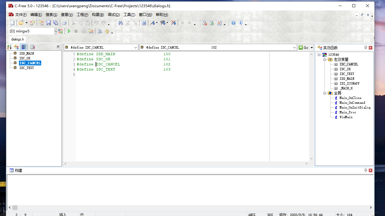
Task: Click the Go button above the symbol tree
Action: tap(305, 47)
